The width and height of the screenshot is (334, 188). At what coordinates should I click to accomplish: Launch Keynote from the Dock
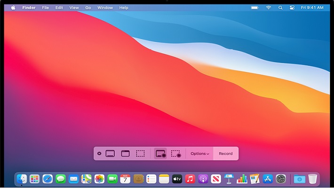click(x=229, y=179)
